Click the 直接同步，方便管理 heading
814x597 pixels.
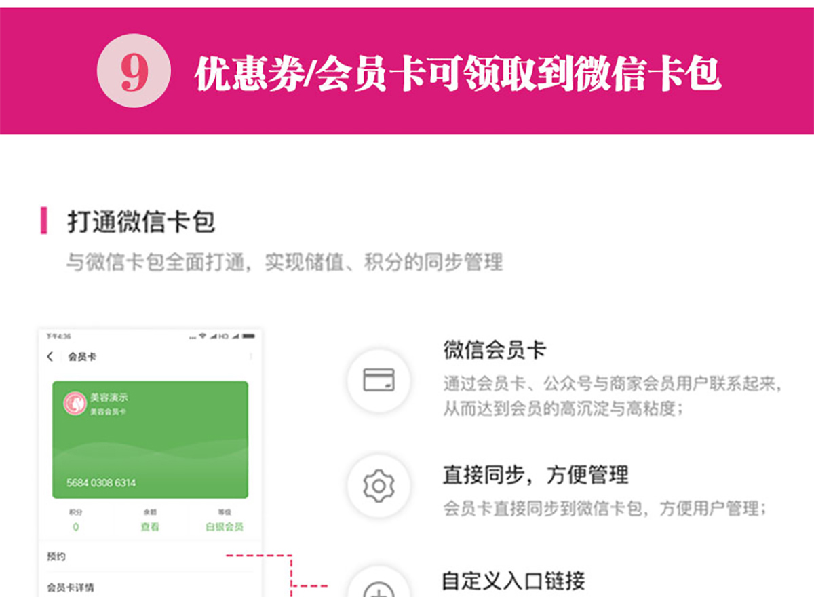pyautogui.click(x=536, y=474)
